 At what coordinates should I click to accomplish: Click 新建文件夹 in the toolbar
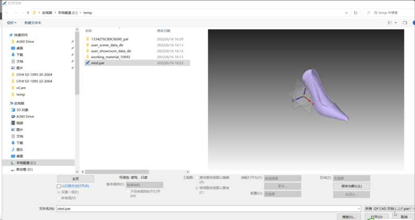coord(32,23)
